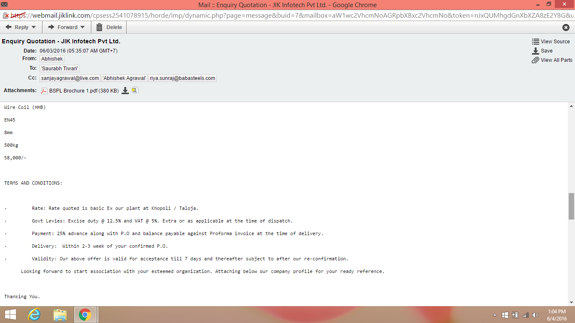Click the 58,000/- price text

click(x=15, y=158)
